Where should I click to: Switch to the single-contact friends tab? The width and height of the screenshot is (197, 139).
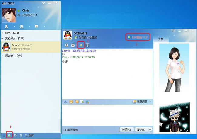(x=6, y=26)
